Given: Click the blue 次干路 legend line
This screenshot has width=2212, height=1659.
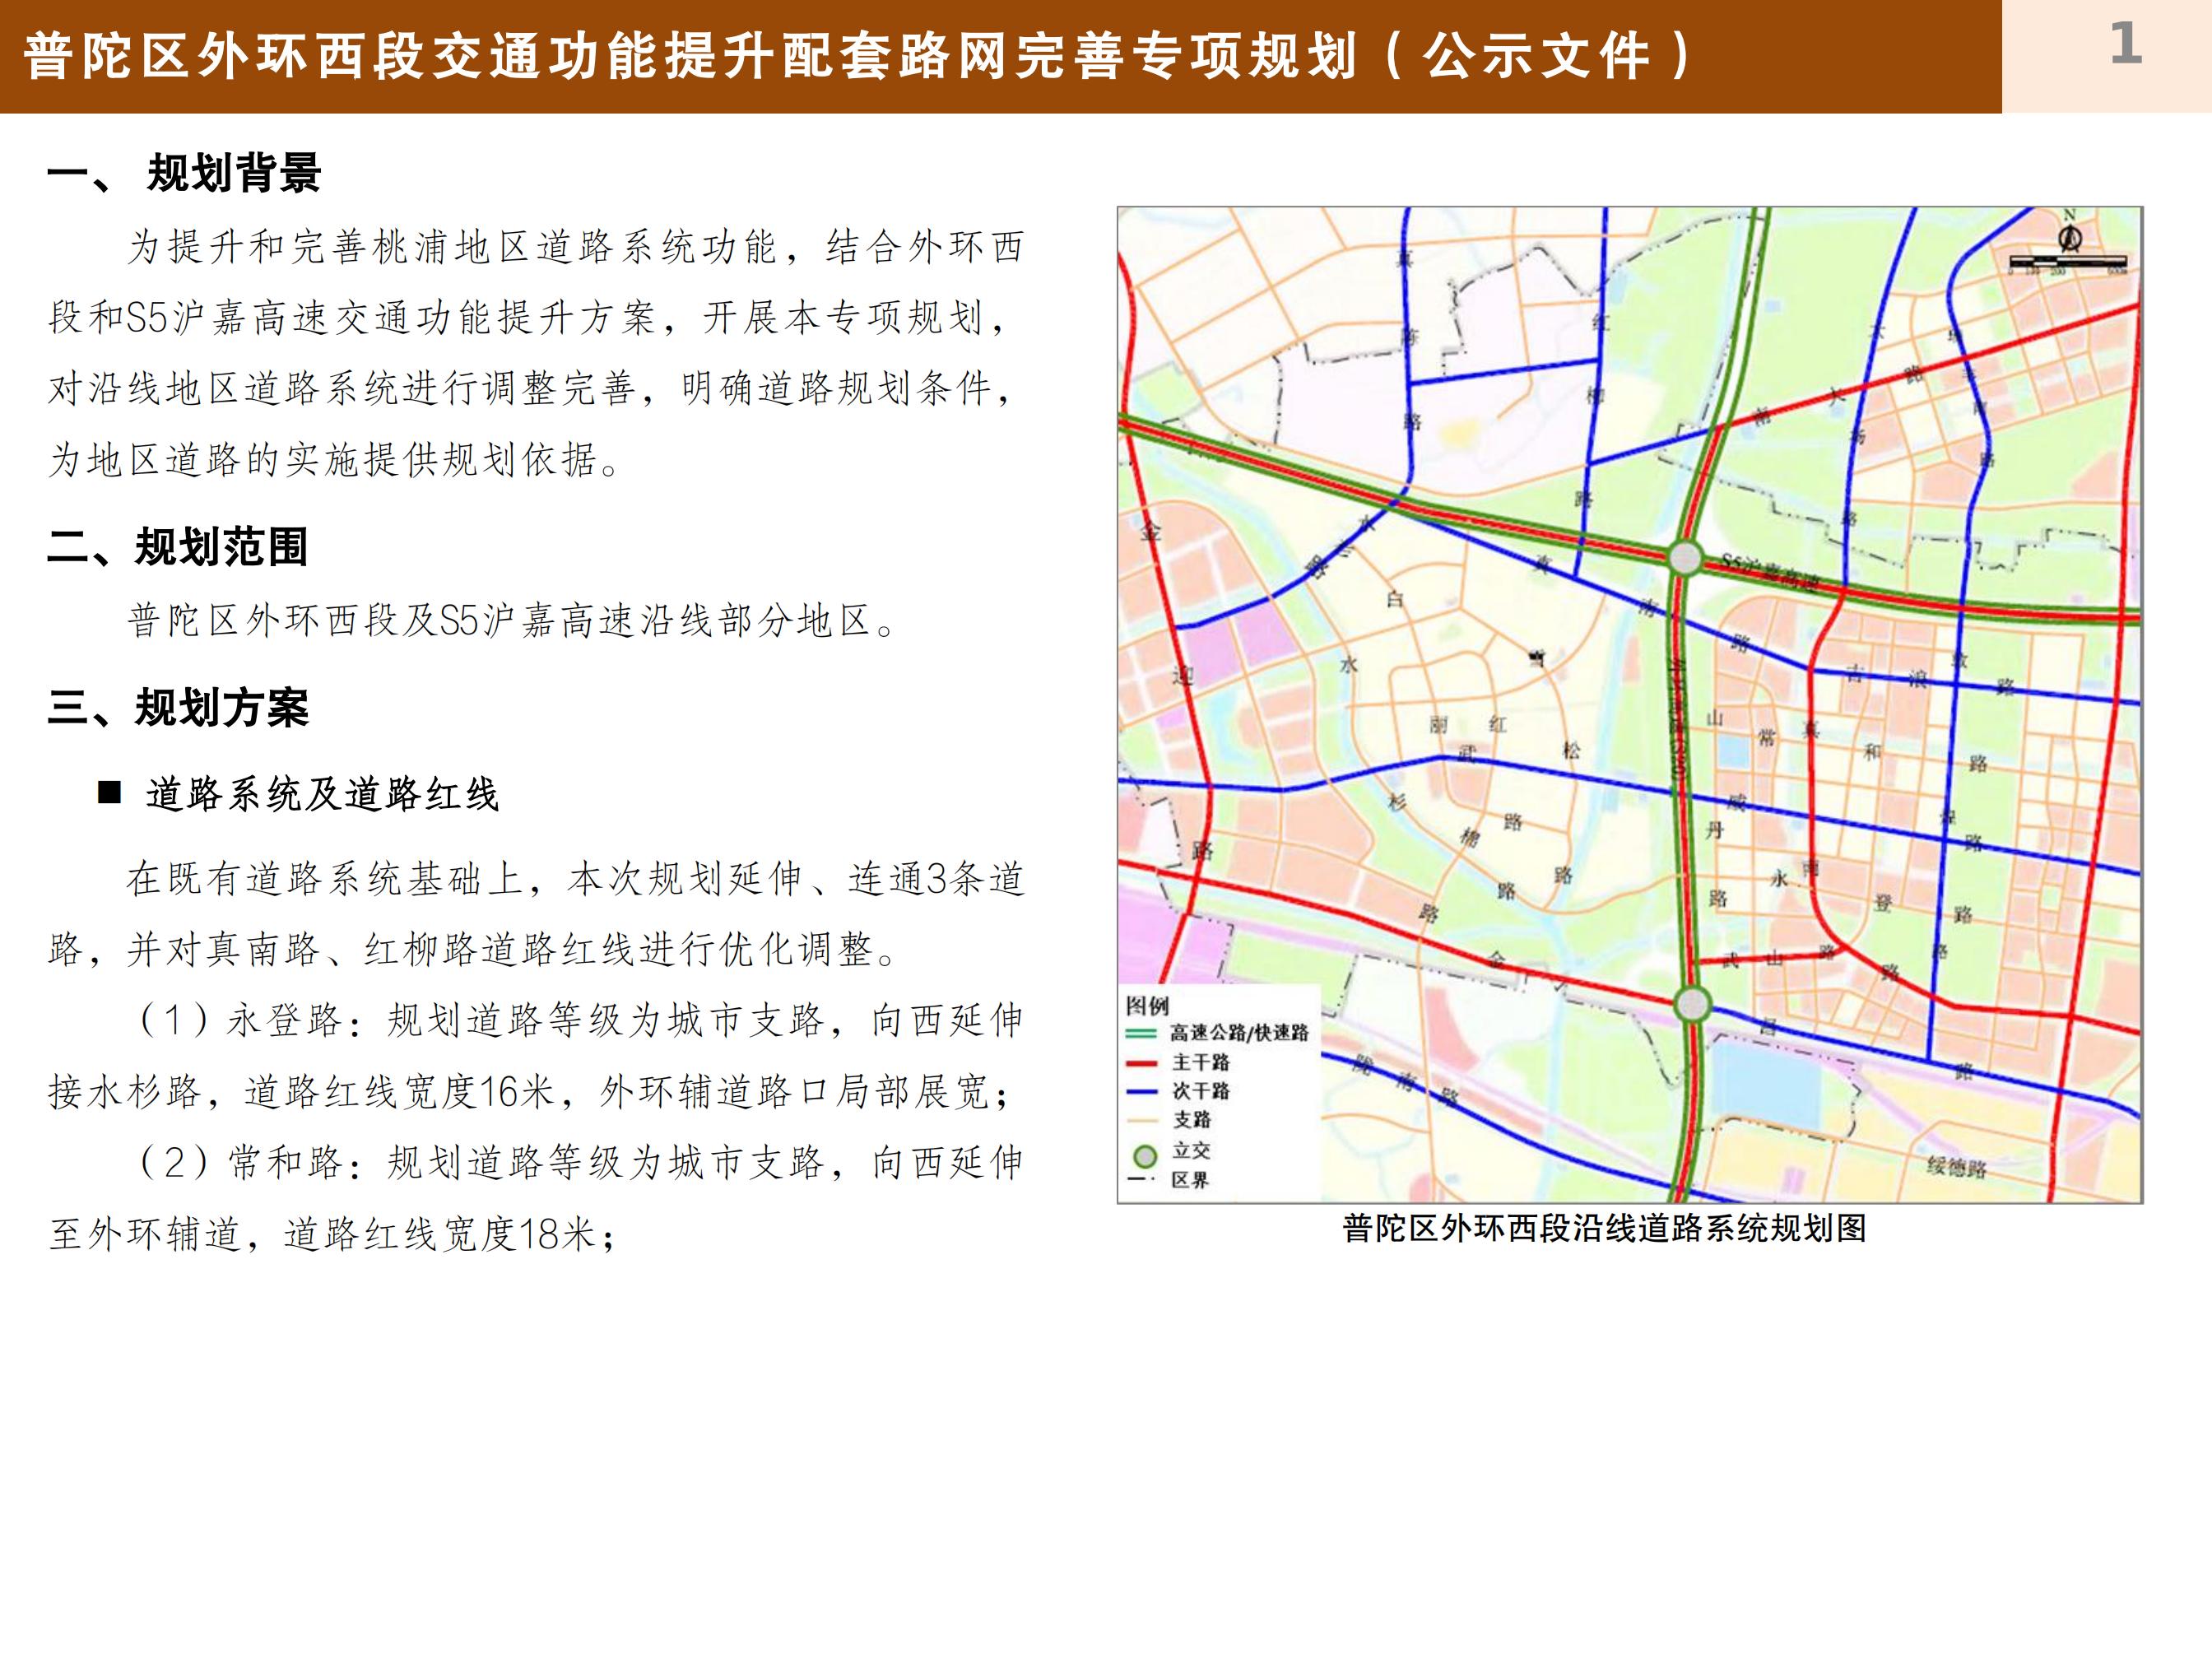Looking at the screenshot, I should pos(1142,1091).
